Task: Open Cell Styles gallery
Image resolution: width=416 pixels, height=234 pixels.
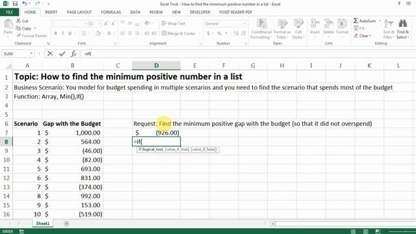Action: 298,29
